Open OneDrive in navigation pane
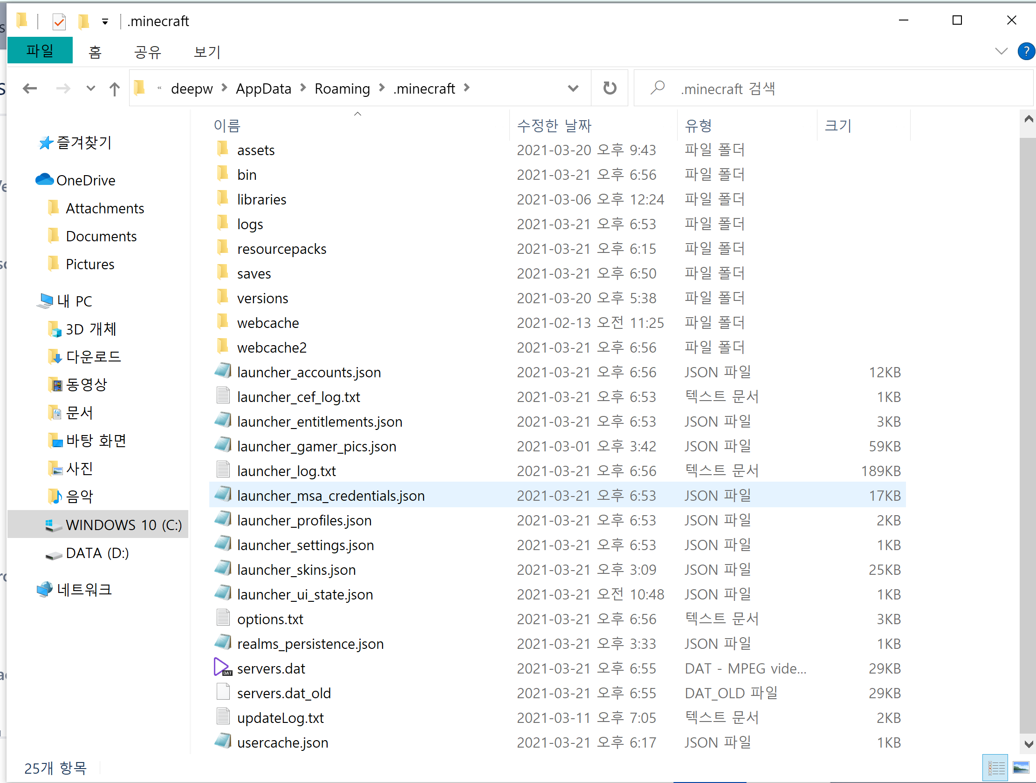Screen dimensions: 1036x783 click(x=85, y=180)
